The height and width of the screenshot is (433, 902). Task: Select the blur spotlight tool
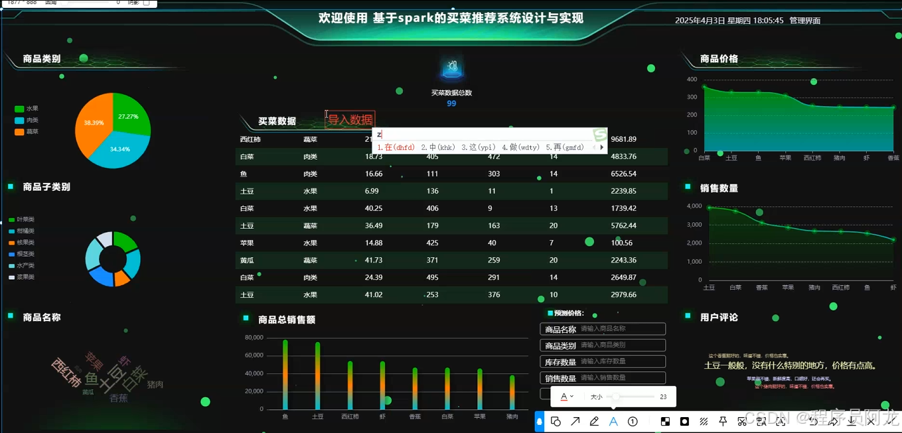point(684,421)
